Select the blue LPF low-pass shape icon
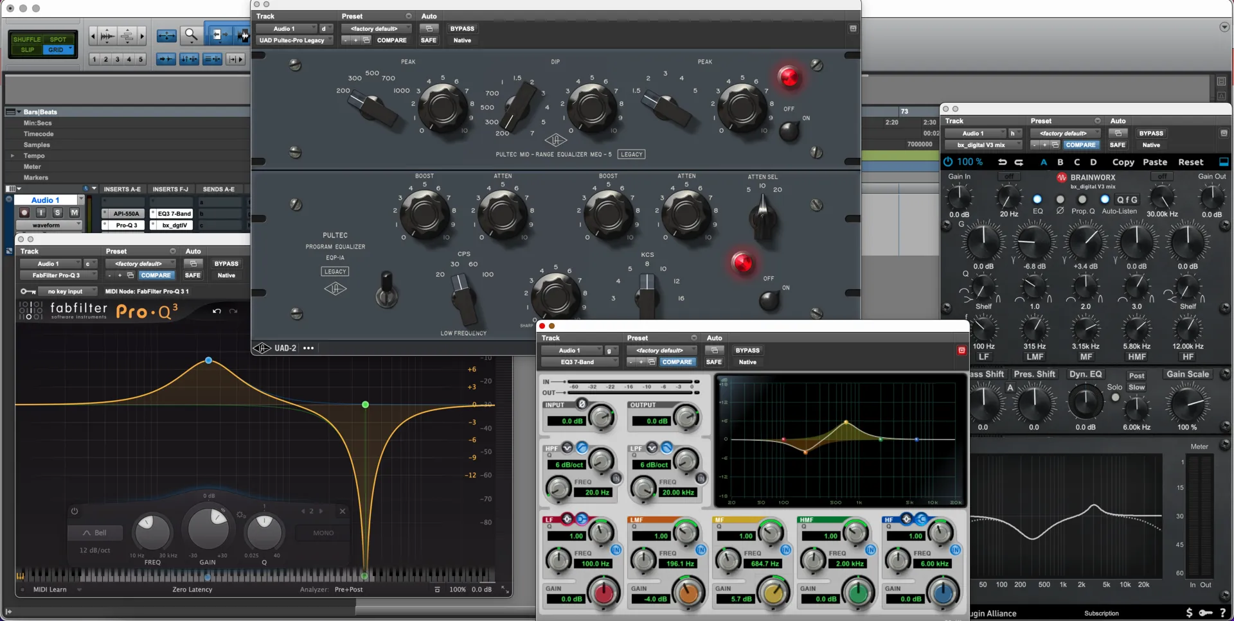 666,448
